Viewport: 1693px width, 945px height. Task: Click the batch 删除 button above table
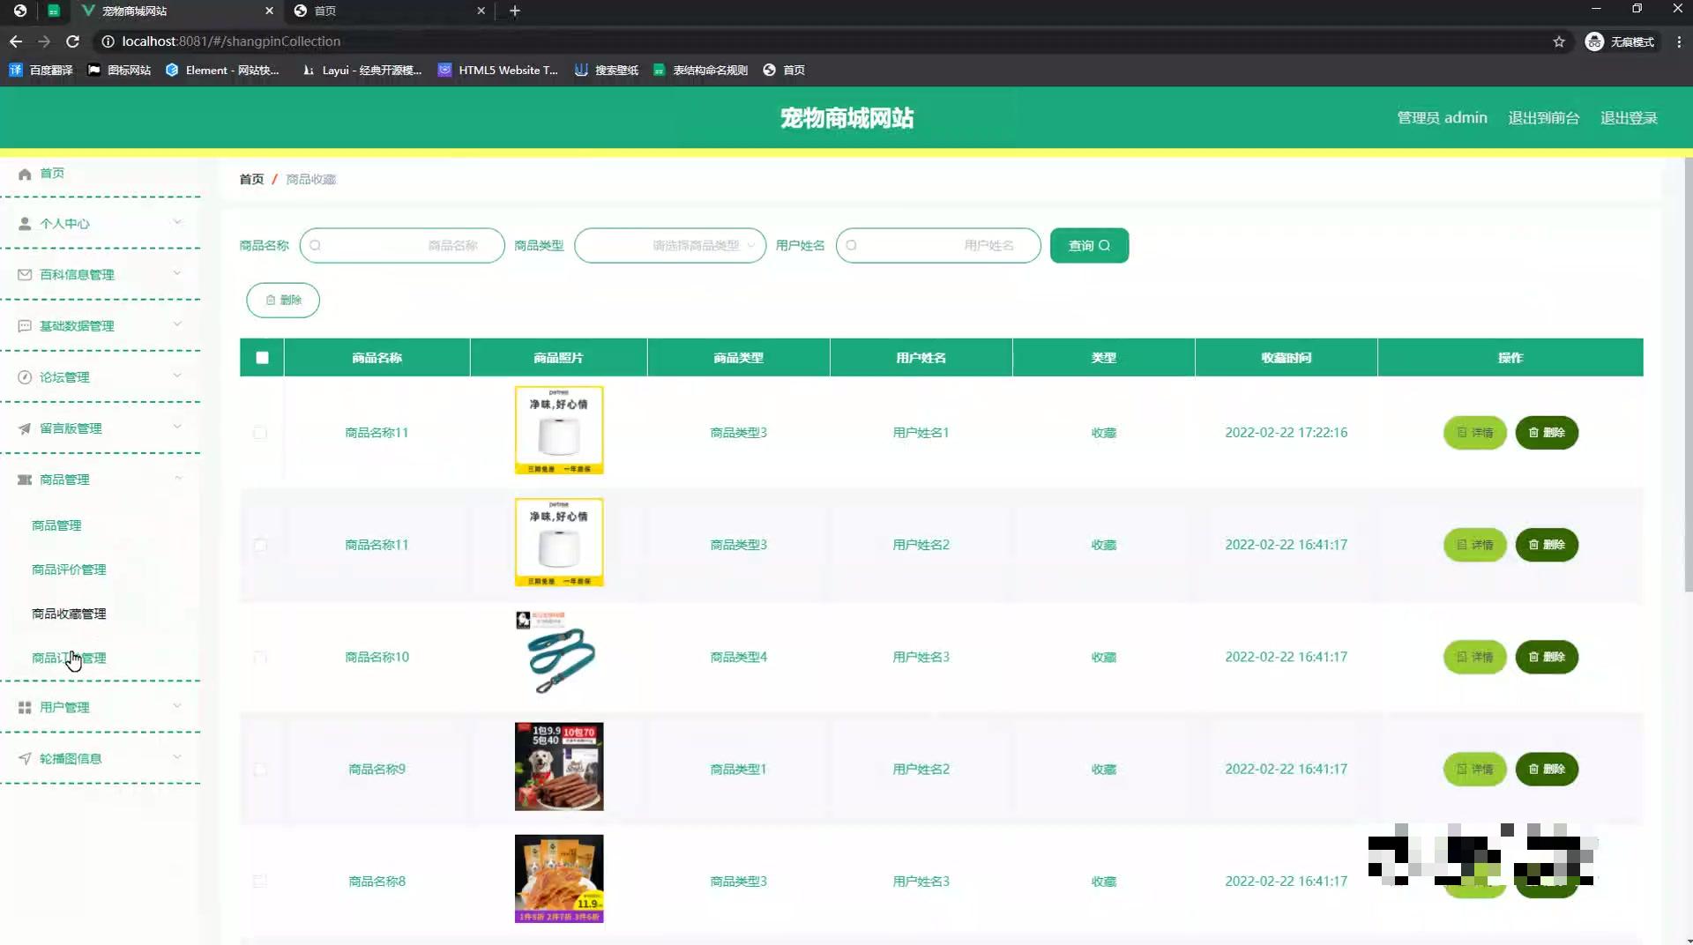click(x=283, y=300)
